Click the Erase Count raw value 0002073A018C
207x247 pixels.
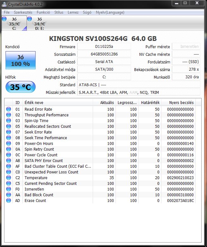180,200
